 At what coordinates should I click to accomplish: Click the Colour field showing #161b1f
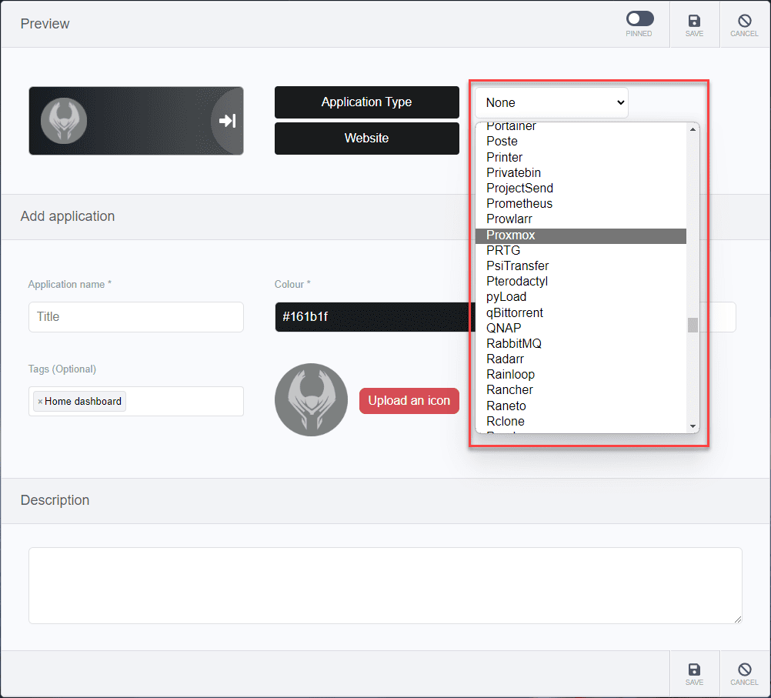[x=374, y=317]
